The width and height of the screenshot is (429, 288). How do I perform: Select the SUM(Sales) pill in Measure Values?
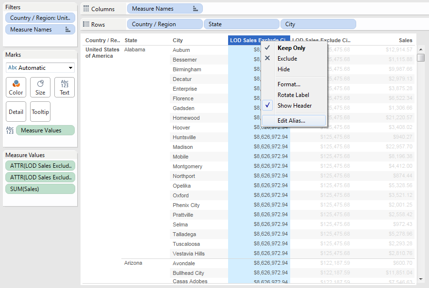[x=40, y=189]
